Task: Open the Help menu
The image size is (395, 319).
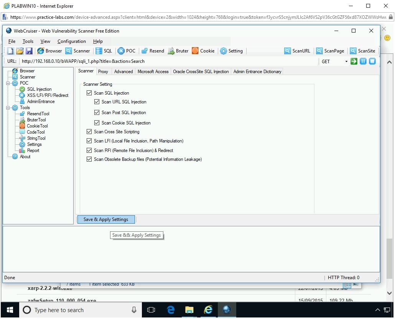Action: pos(98,41)
